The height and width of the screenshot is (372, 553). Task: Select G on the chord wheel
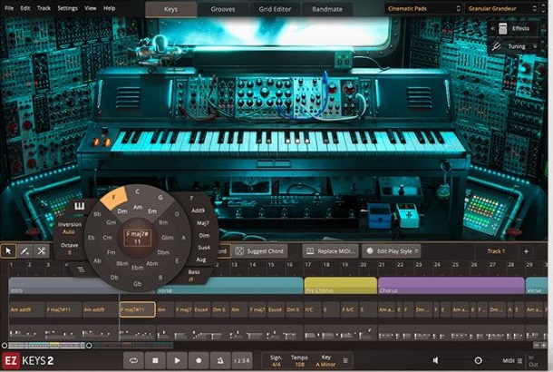[x=160, y=197]
